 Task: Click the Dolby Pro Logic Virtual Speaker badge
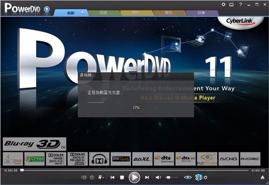point(78,159)
